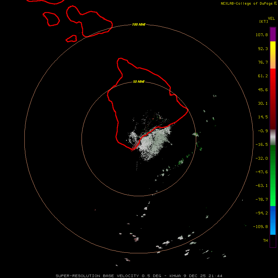This screenshot has height=278, width=278.
Task: Click the 107.8 velocity scale value
Action: pos(262,35)
